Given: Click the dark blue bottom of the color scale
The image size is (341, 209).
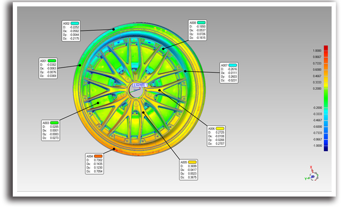Looking at the screenshot, I should 326,148.
